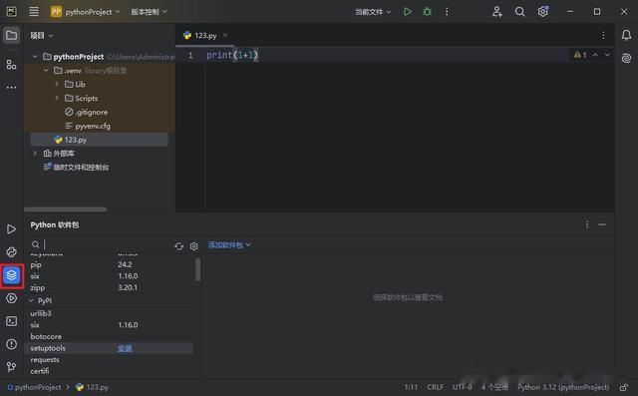Open the Terminal tool window
This screenshot has height=396, width=638.
pyautogui.click(x=11, y=321)
